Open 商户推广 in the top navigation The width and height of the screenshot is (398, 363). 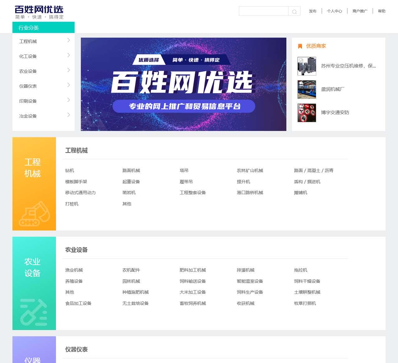[360, 11]
